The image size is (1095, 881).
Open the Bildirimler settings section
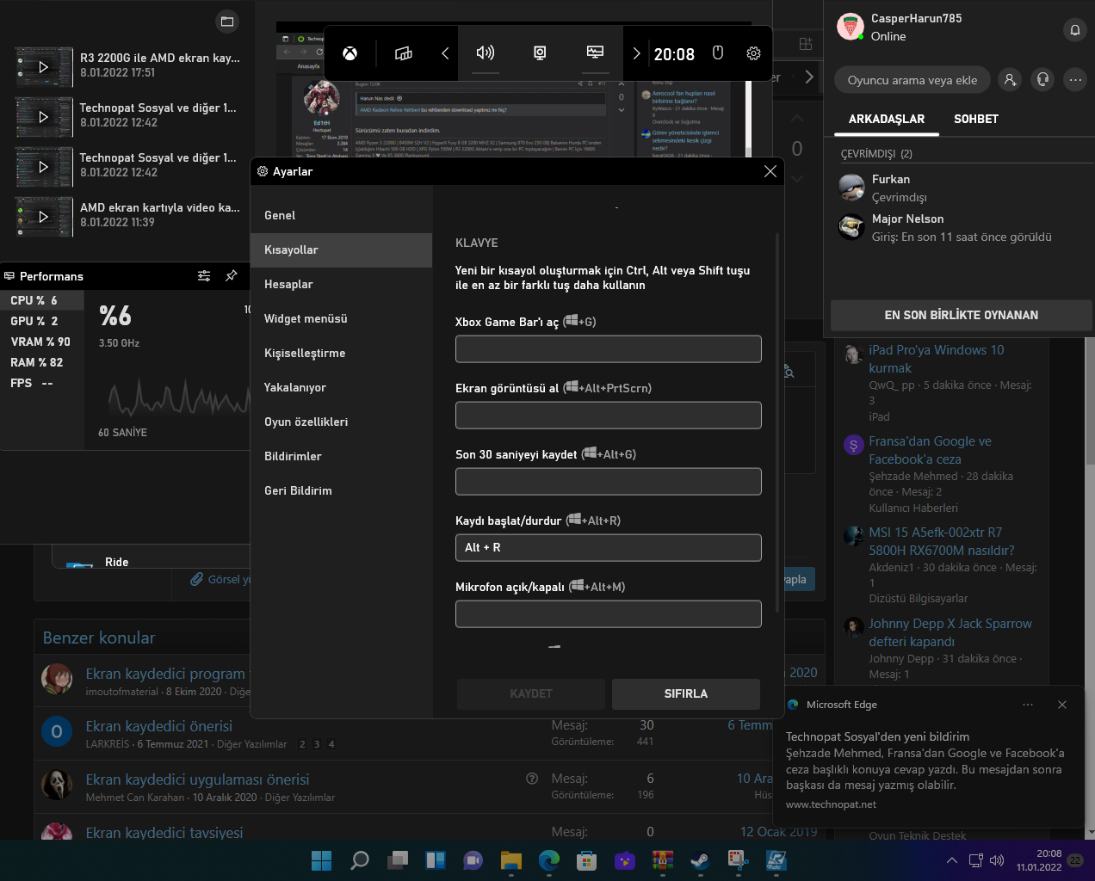(x=341, y=456)
